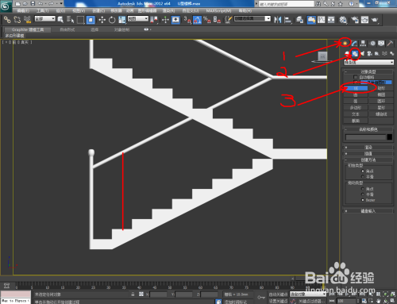The image size is (397, 304).
Task: Click the X coordinate input field
Action: (x=159, y=294)
